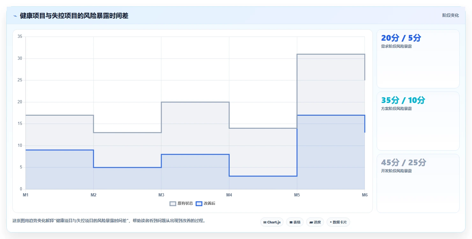Click the chart title 健康项目与失控项目的风险暴露时间差
This screenshot has height=239, width=472.
click(74, 16)
